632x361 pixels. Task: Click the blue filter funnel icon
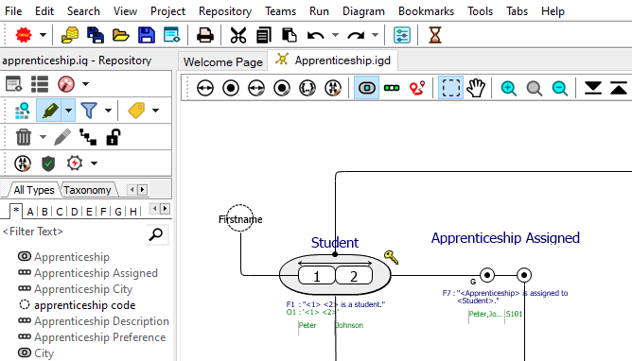(x=89, y=111)
